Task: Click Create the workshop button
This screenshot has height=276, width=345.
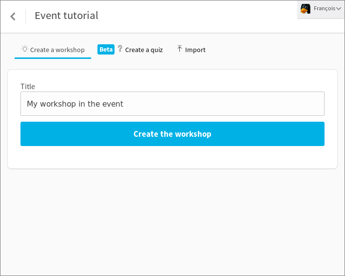Action: tap(172, 134)
